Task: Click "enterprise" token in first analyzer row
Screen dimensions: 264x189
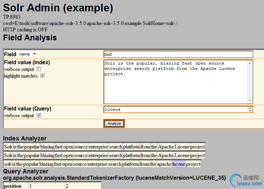Action: point(98,147)
